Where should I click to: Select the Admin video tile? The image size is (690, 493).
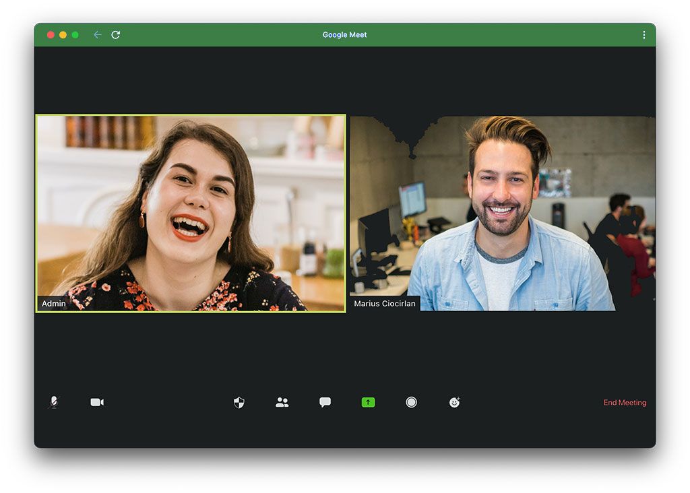[x=191, y=213]
